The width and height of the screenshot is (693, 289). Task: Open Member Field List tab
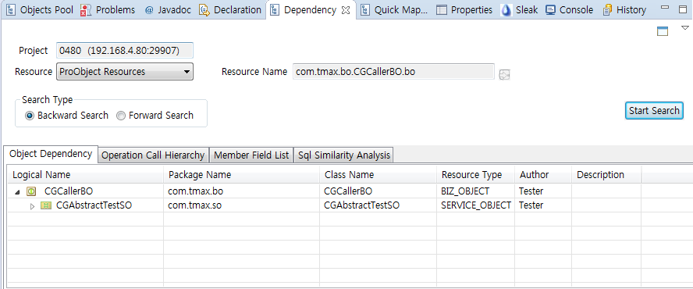[251, 155]
